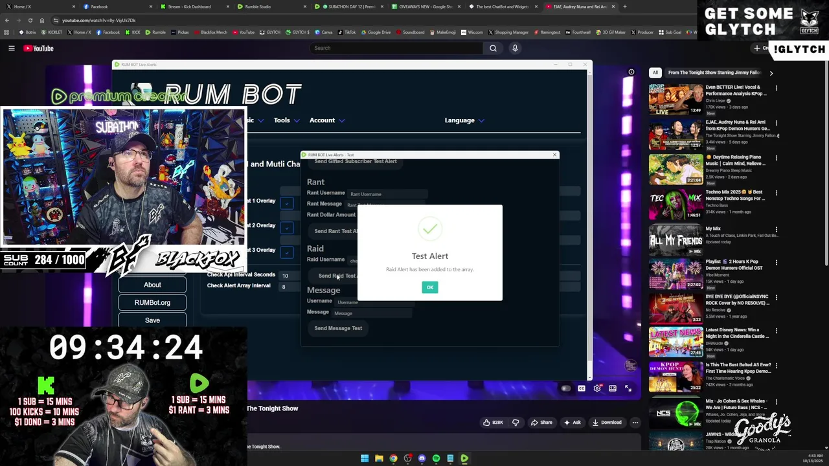This screenshot has width=829, height=466.
Task: Open Spotify from the taskbar
Action: coord(436,459)
